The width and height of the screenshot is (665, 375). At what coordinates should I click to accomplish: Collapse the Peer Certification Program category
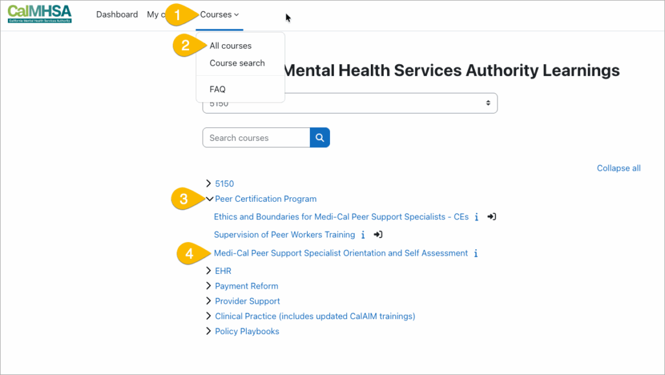click(209, 199)
